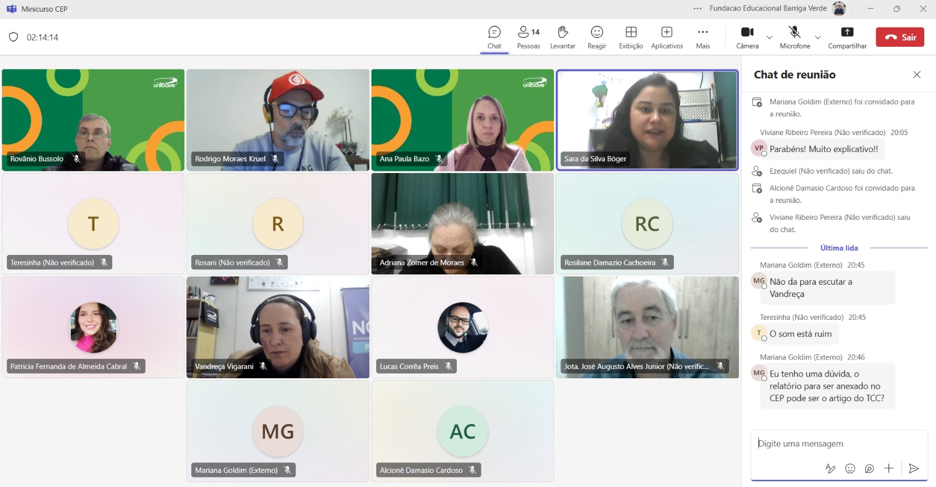Image resolution: width=936 pixels, height=487 pixels.
Task: Expand the microphone options dropdown arrow
Action: click(x=818, y=37)
